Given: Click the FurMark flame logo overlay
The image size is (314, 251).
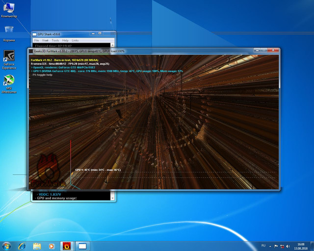Looking at the screenshot, I should click(48, 171).
